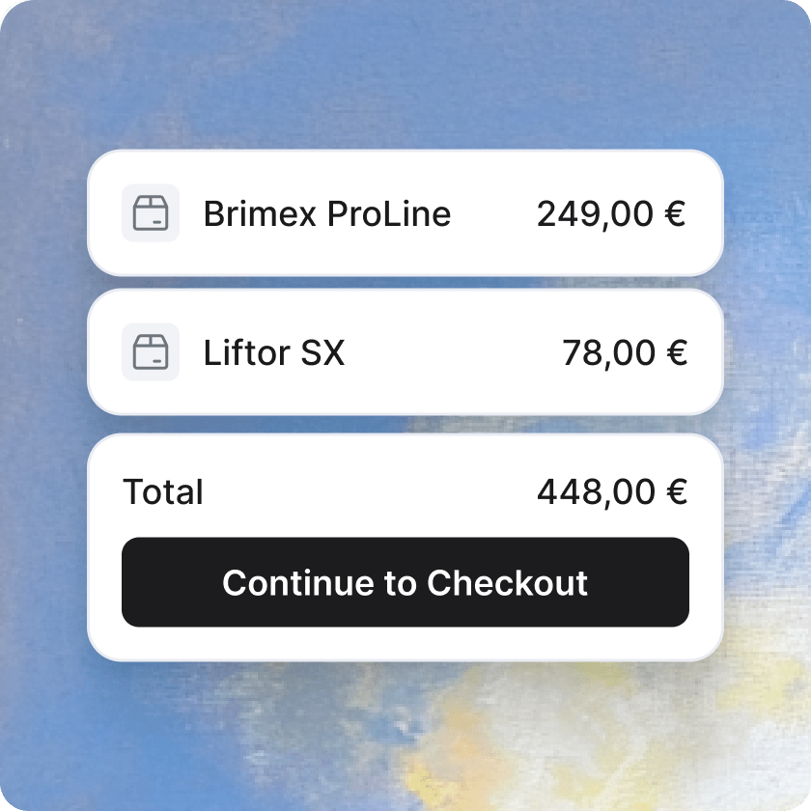Select the Brimex ProLine product name
Screen dimensions: 811x811
click(x=326, y=213)
